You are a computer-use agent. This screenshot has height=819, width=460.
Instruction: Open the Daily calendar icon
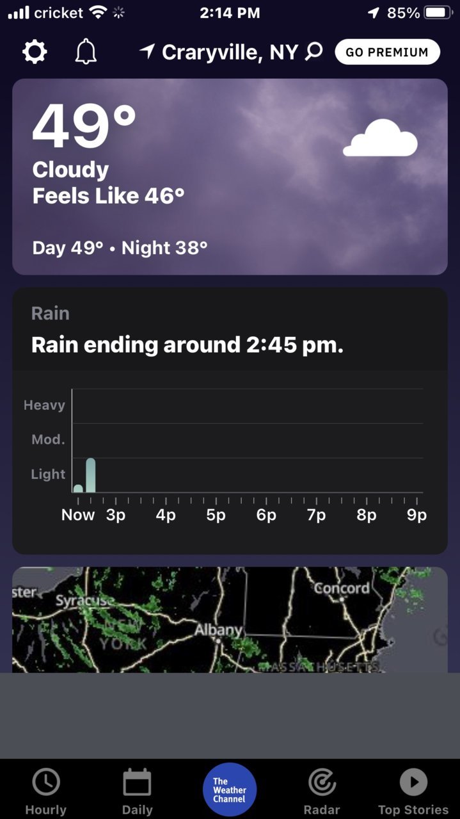(137, 782)
